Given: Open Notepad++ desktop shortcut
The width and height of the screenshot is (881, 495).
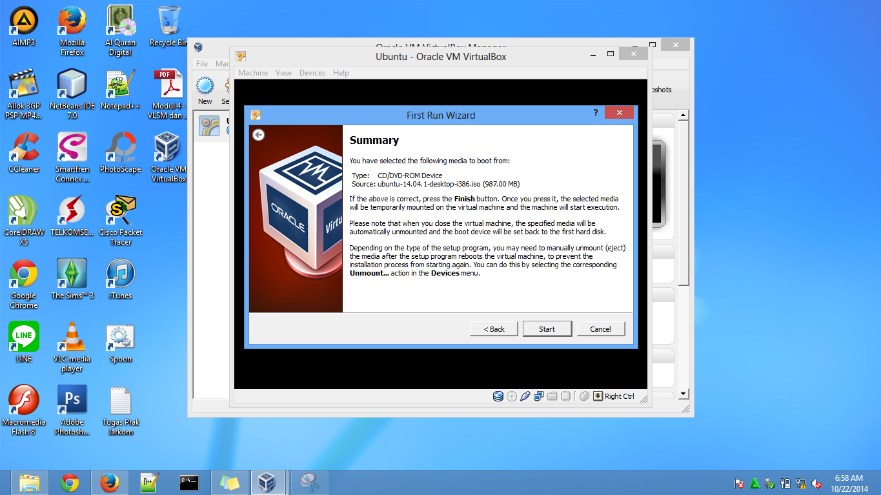Looking at the screenshot, I should pyautogui.click(x=121, y=90).
